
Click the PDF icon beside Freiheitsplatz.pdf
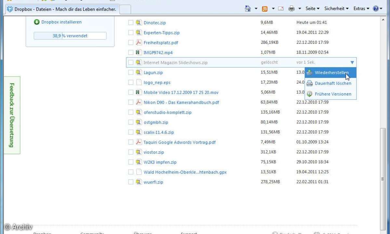[138, 43]
